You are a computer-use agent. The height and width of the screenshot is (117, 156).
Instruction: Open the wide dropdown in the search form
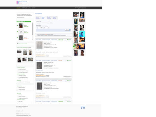click(x=43, y=23)
